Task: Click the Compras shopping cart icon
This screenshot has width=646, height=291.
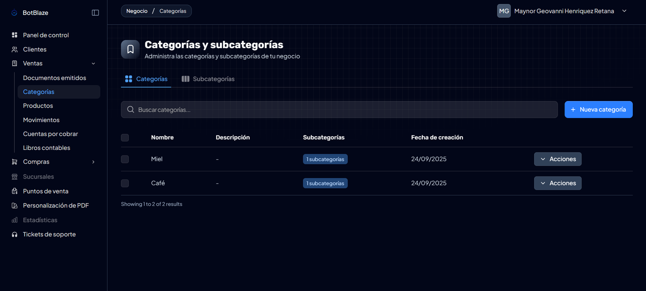Action: 15,162
